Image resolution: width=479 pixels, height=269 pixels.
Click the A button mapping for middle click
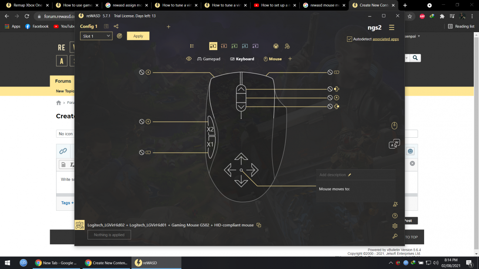click(x=337, y=98)
